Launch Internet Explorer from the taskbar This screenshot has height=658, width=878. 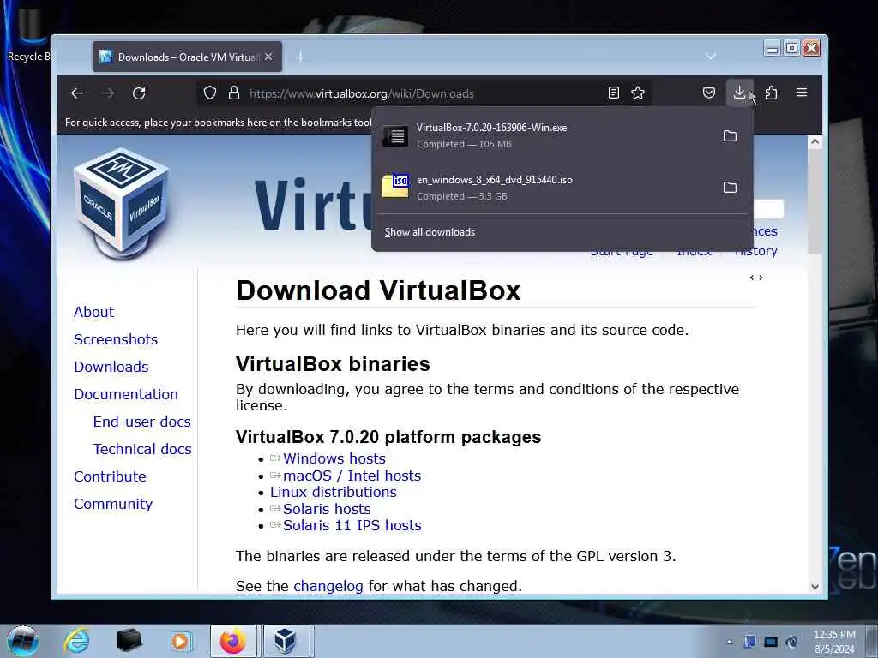(x=76, y=641)
